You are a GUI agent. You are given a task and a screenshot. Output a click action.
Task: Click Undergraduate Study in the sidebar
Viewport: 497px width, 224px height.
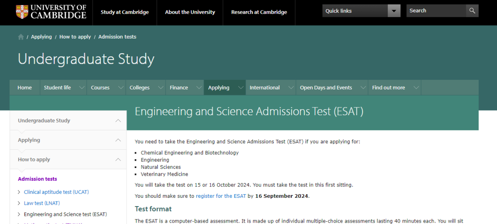pos(44,120)
